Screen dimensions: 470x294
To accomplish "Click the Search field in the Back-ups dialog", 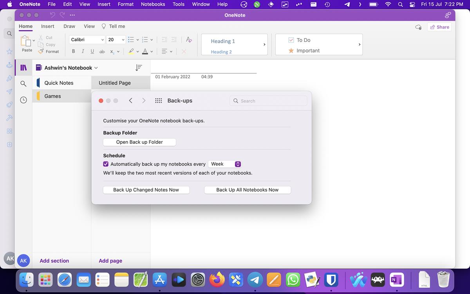I will [x=268, y=101].
